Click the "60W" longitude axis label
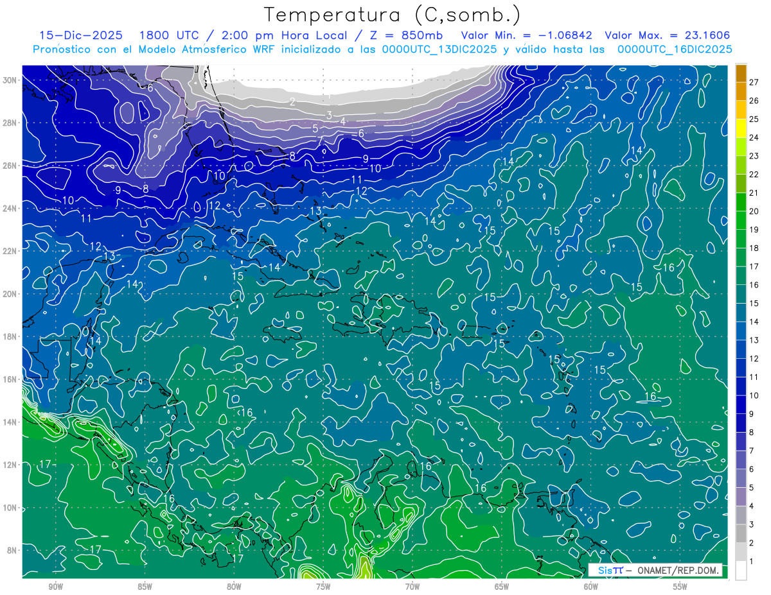This screenshot has height=595, width=771. pos(591,587)
